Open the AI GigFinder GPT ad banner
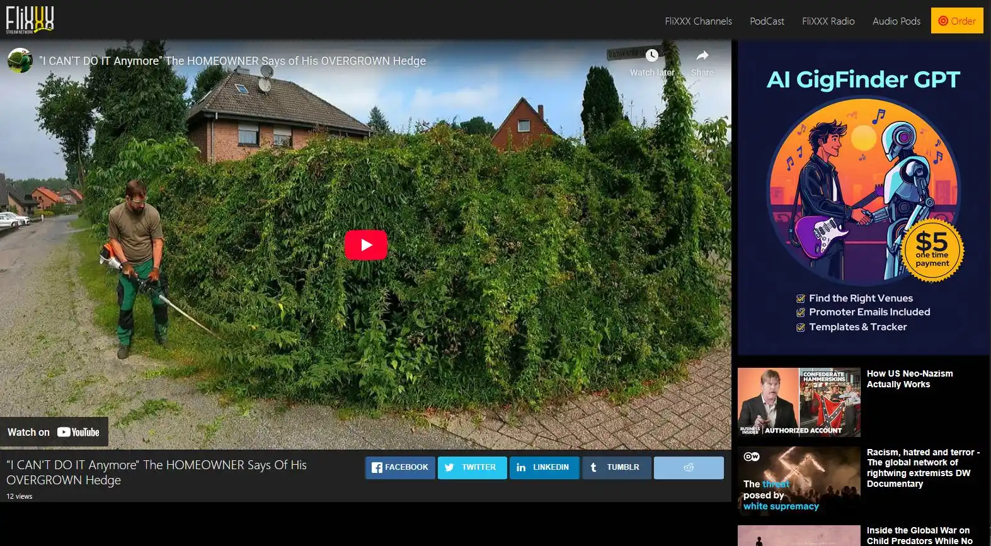This screenshot has height=546, width=991. 863,198
